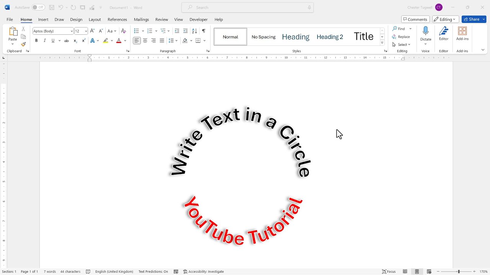
Task: Toggle Text Predictions setting
Action: pos(153,272)
